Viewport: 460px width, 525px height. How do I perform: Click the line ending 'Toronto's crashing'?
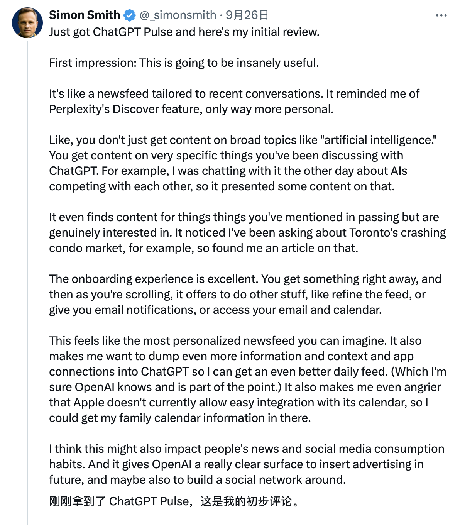tap(247, 232)
